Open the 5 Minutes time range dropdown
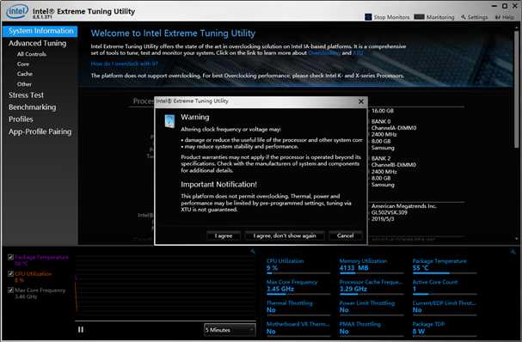The width and height of the screenshot is (522, 342). click(230, 330)
